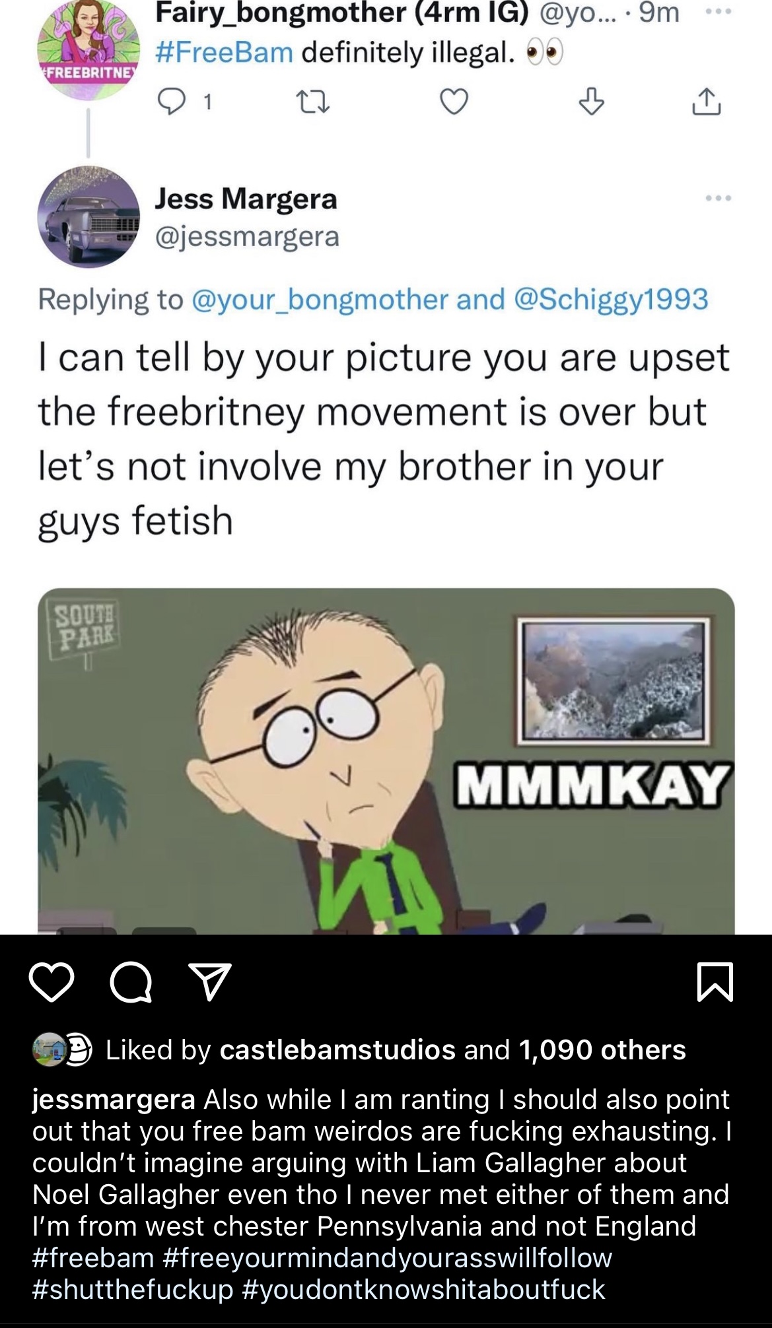Open @Schiggy1993 mention link

(x=610, y=299)
